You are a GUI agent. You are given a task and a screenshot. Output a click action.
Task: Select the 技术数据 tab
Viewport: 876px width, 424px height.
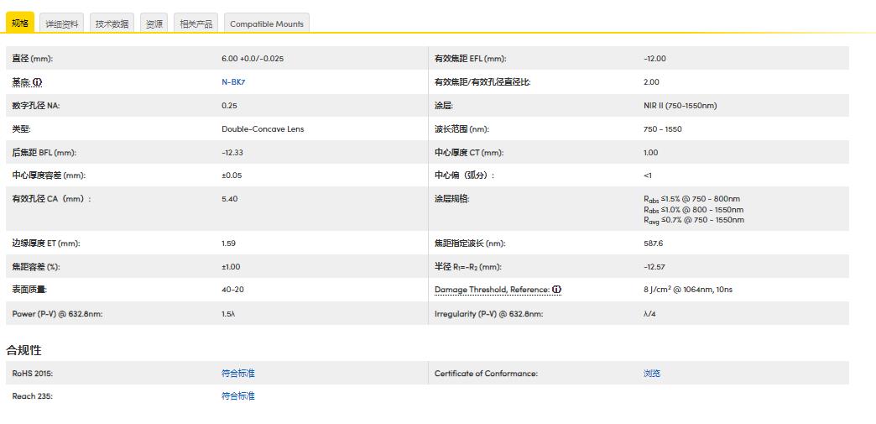112,24
